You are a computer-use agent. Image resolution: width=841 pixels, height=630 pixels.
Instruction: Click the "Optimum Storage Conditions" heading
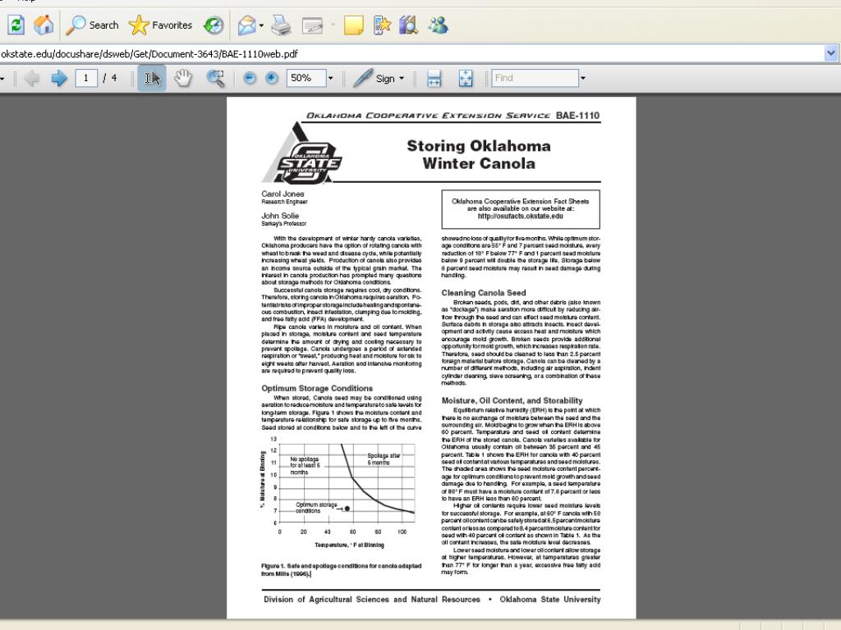click(317, 388)
